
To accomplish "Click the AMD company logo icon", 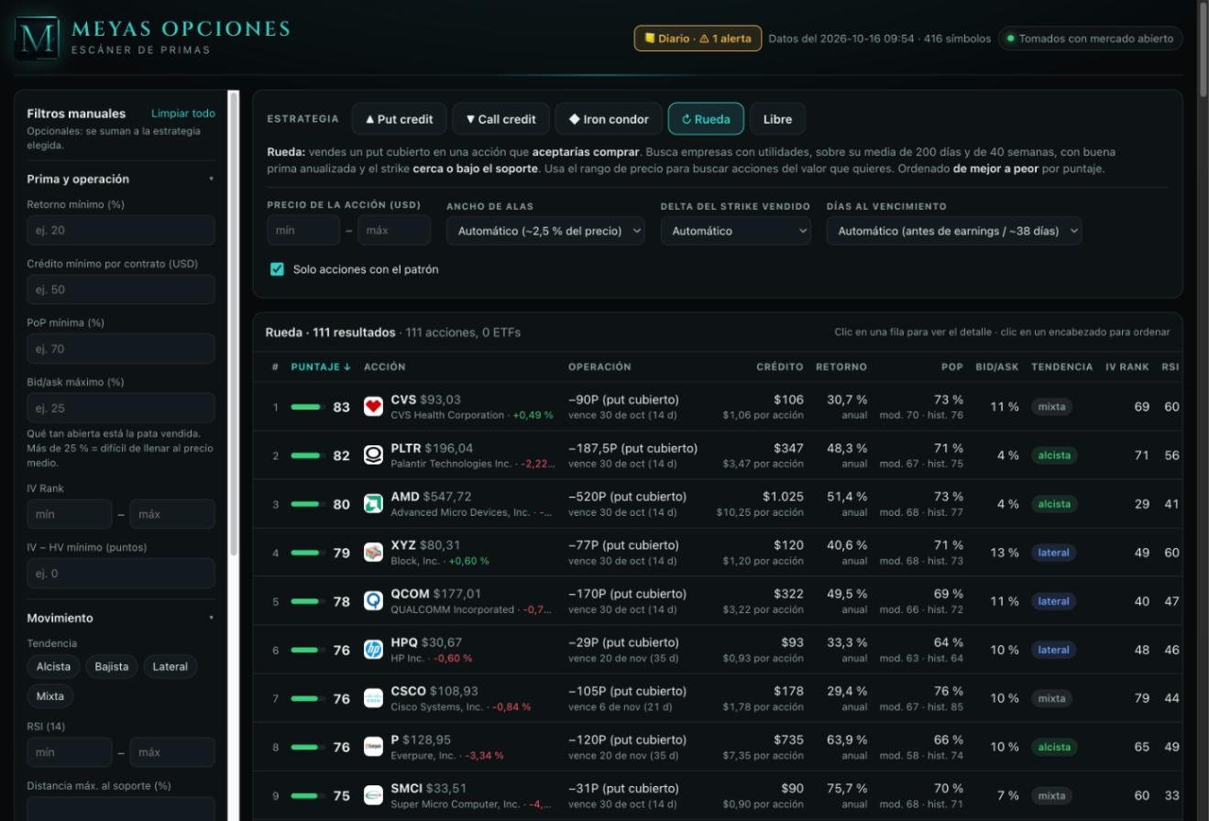I will (x=373, y=504).
